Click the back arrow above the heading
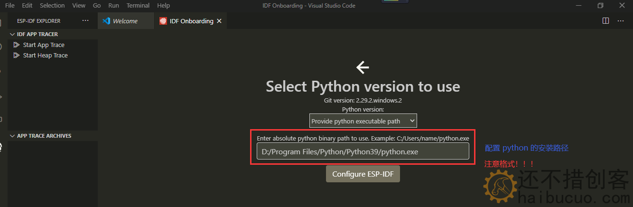The image size is (633, 207). click(363, 67)
